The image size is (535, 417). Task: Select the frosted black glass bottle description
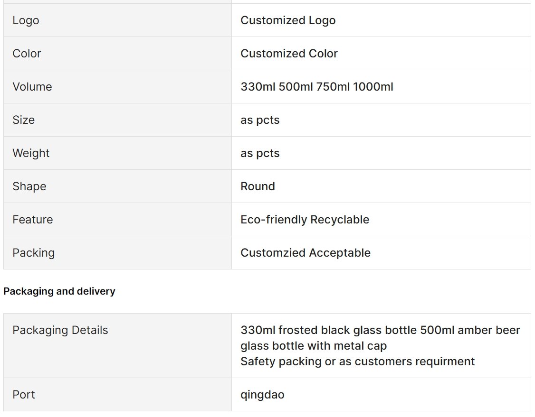380,346
